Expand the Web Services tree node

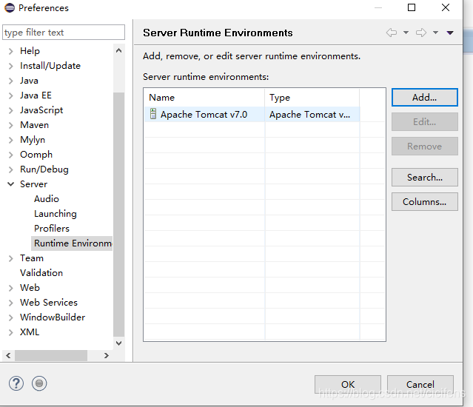(11, 303)
